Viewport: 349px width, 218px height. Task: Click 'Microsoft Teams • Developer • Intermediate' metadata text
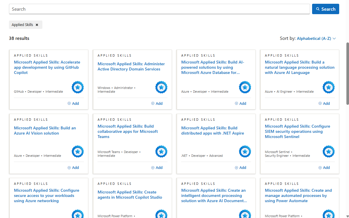119,154
